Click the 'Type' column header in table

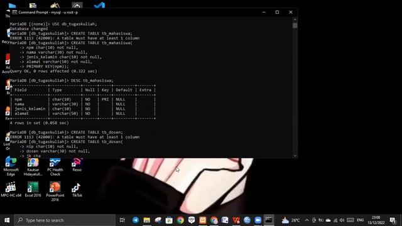pos(57,90)
